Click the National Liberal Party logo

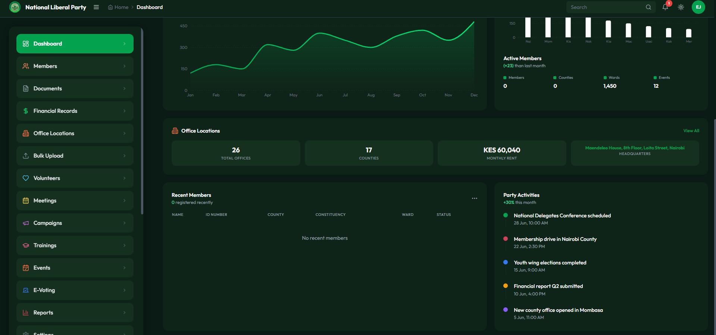tap(15, 7)
